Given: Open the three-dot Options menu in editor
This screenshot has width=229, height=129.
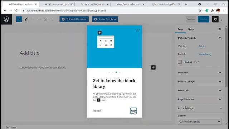Looking at the screenshot, I should click(222, 19).
